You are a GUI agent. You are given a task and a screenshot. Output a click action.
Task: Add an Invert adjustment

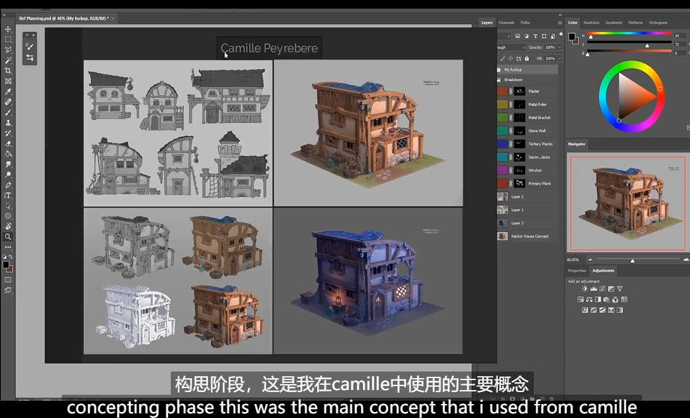coord(585,310)
